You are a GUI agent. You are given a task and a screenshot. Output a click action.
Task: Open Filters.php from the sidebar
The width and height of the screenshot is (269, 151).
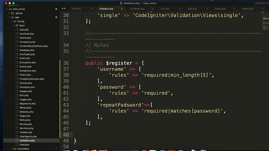point(25,75)
